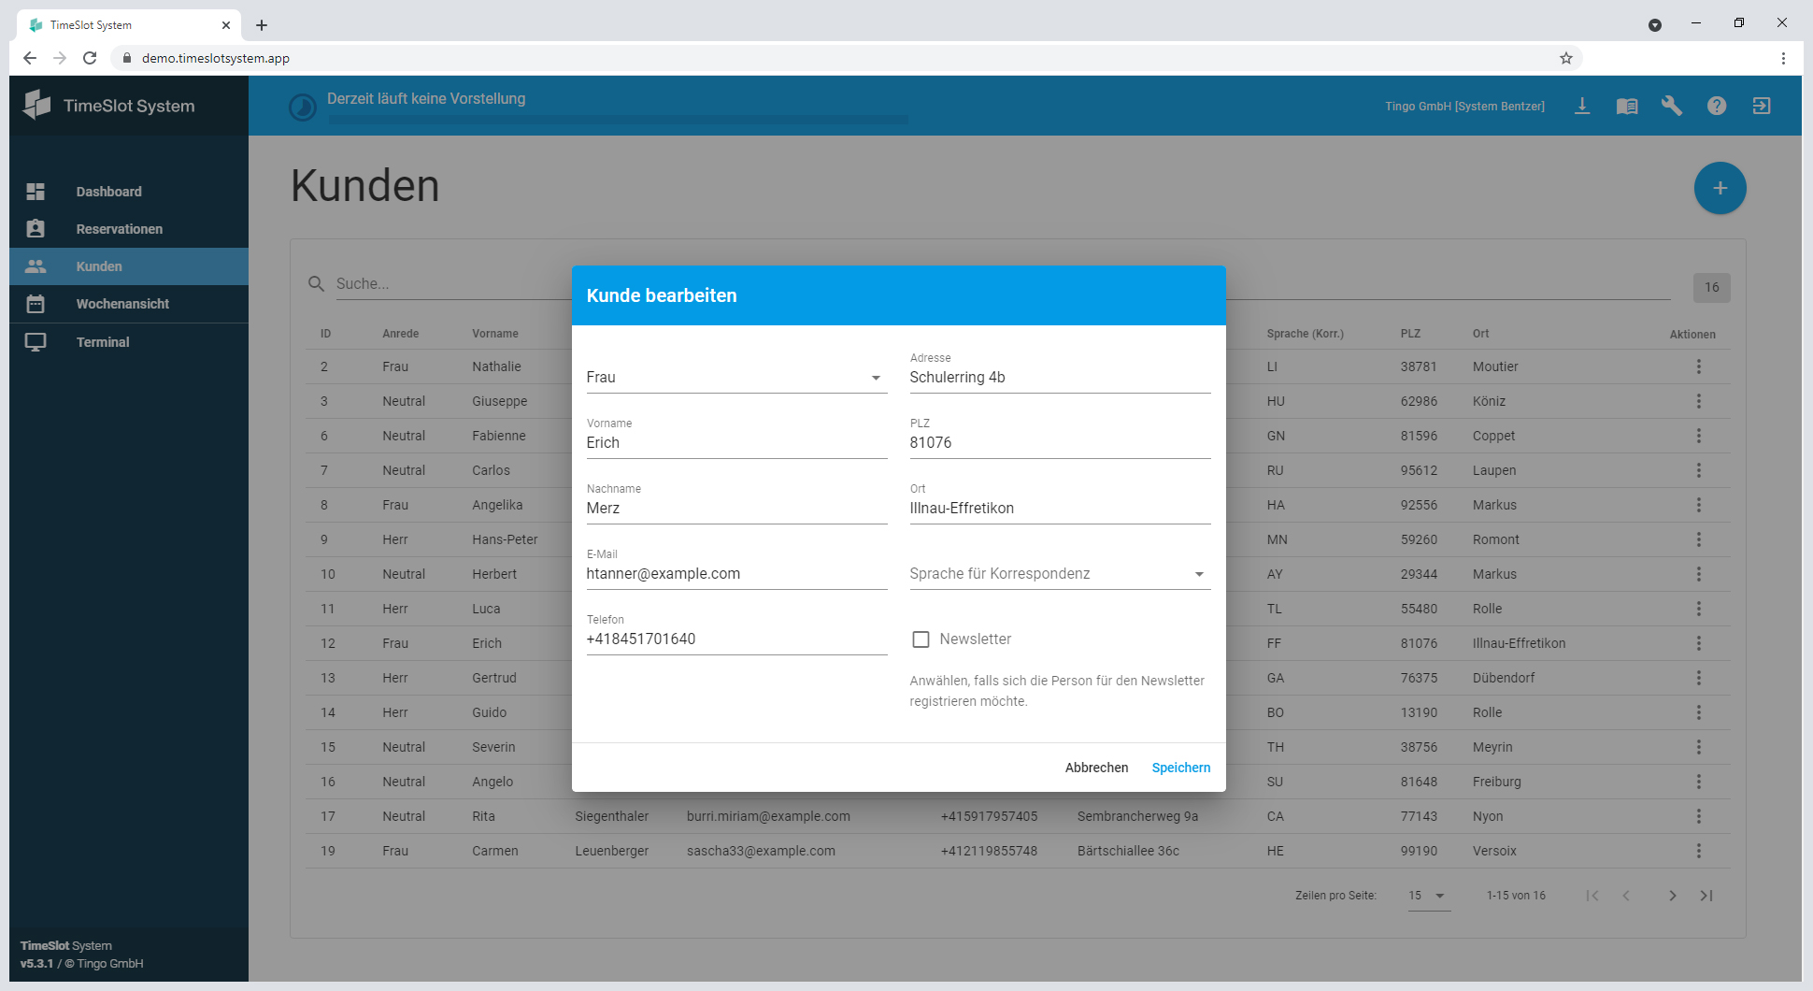Open actions menu for Freiburg row

pos(1699,782)
